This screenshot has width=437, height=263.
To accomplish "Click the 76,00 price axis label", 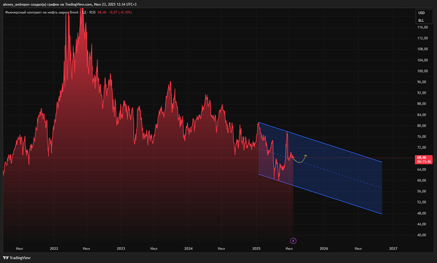I will [422, 136].
